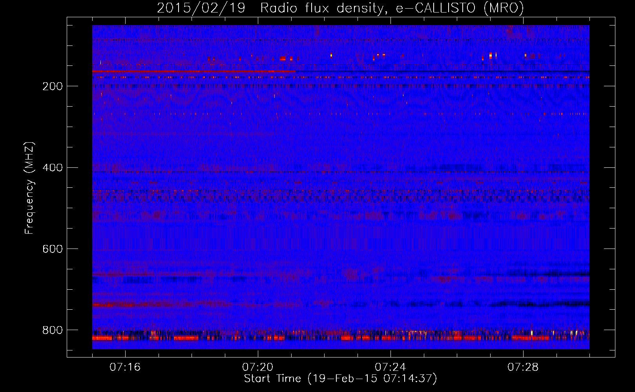Click the 07:28 time tick label
This screenshot has height=392, width=635.
click(523, 367)
